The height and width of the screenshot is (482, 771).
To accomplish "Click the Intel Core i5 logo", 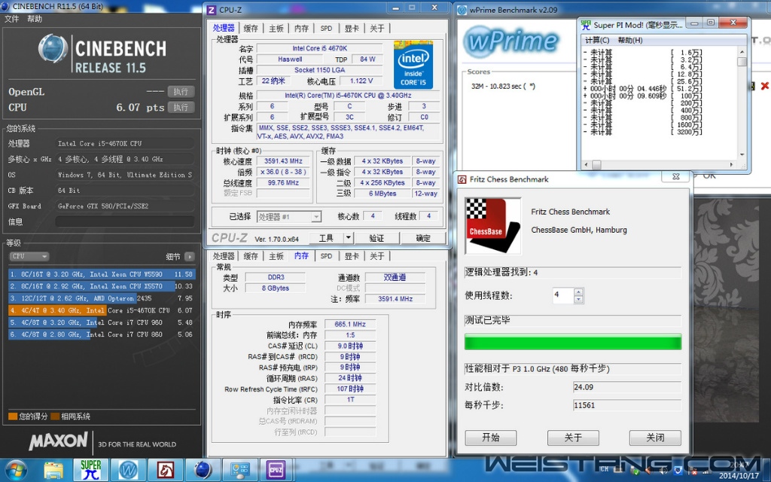I will (x=415, y=66).
